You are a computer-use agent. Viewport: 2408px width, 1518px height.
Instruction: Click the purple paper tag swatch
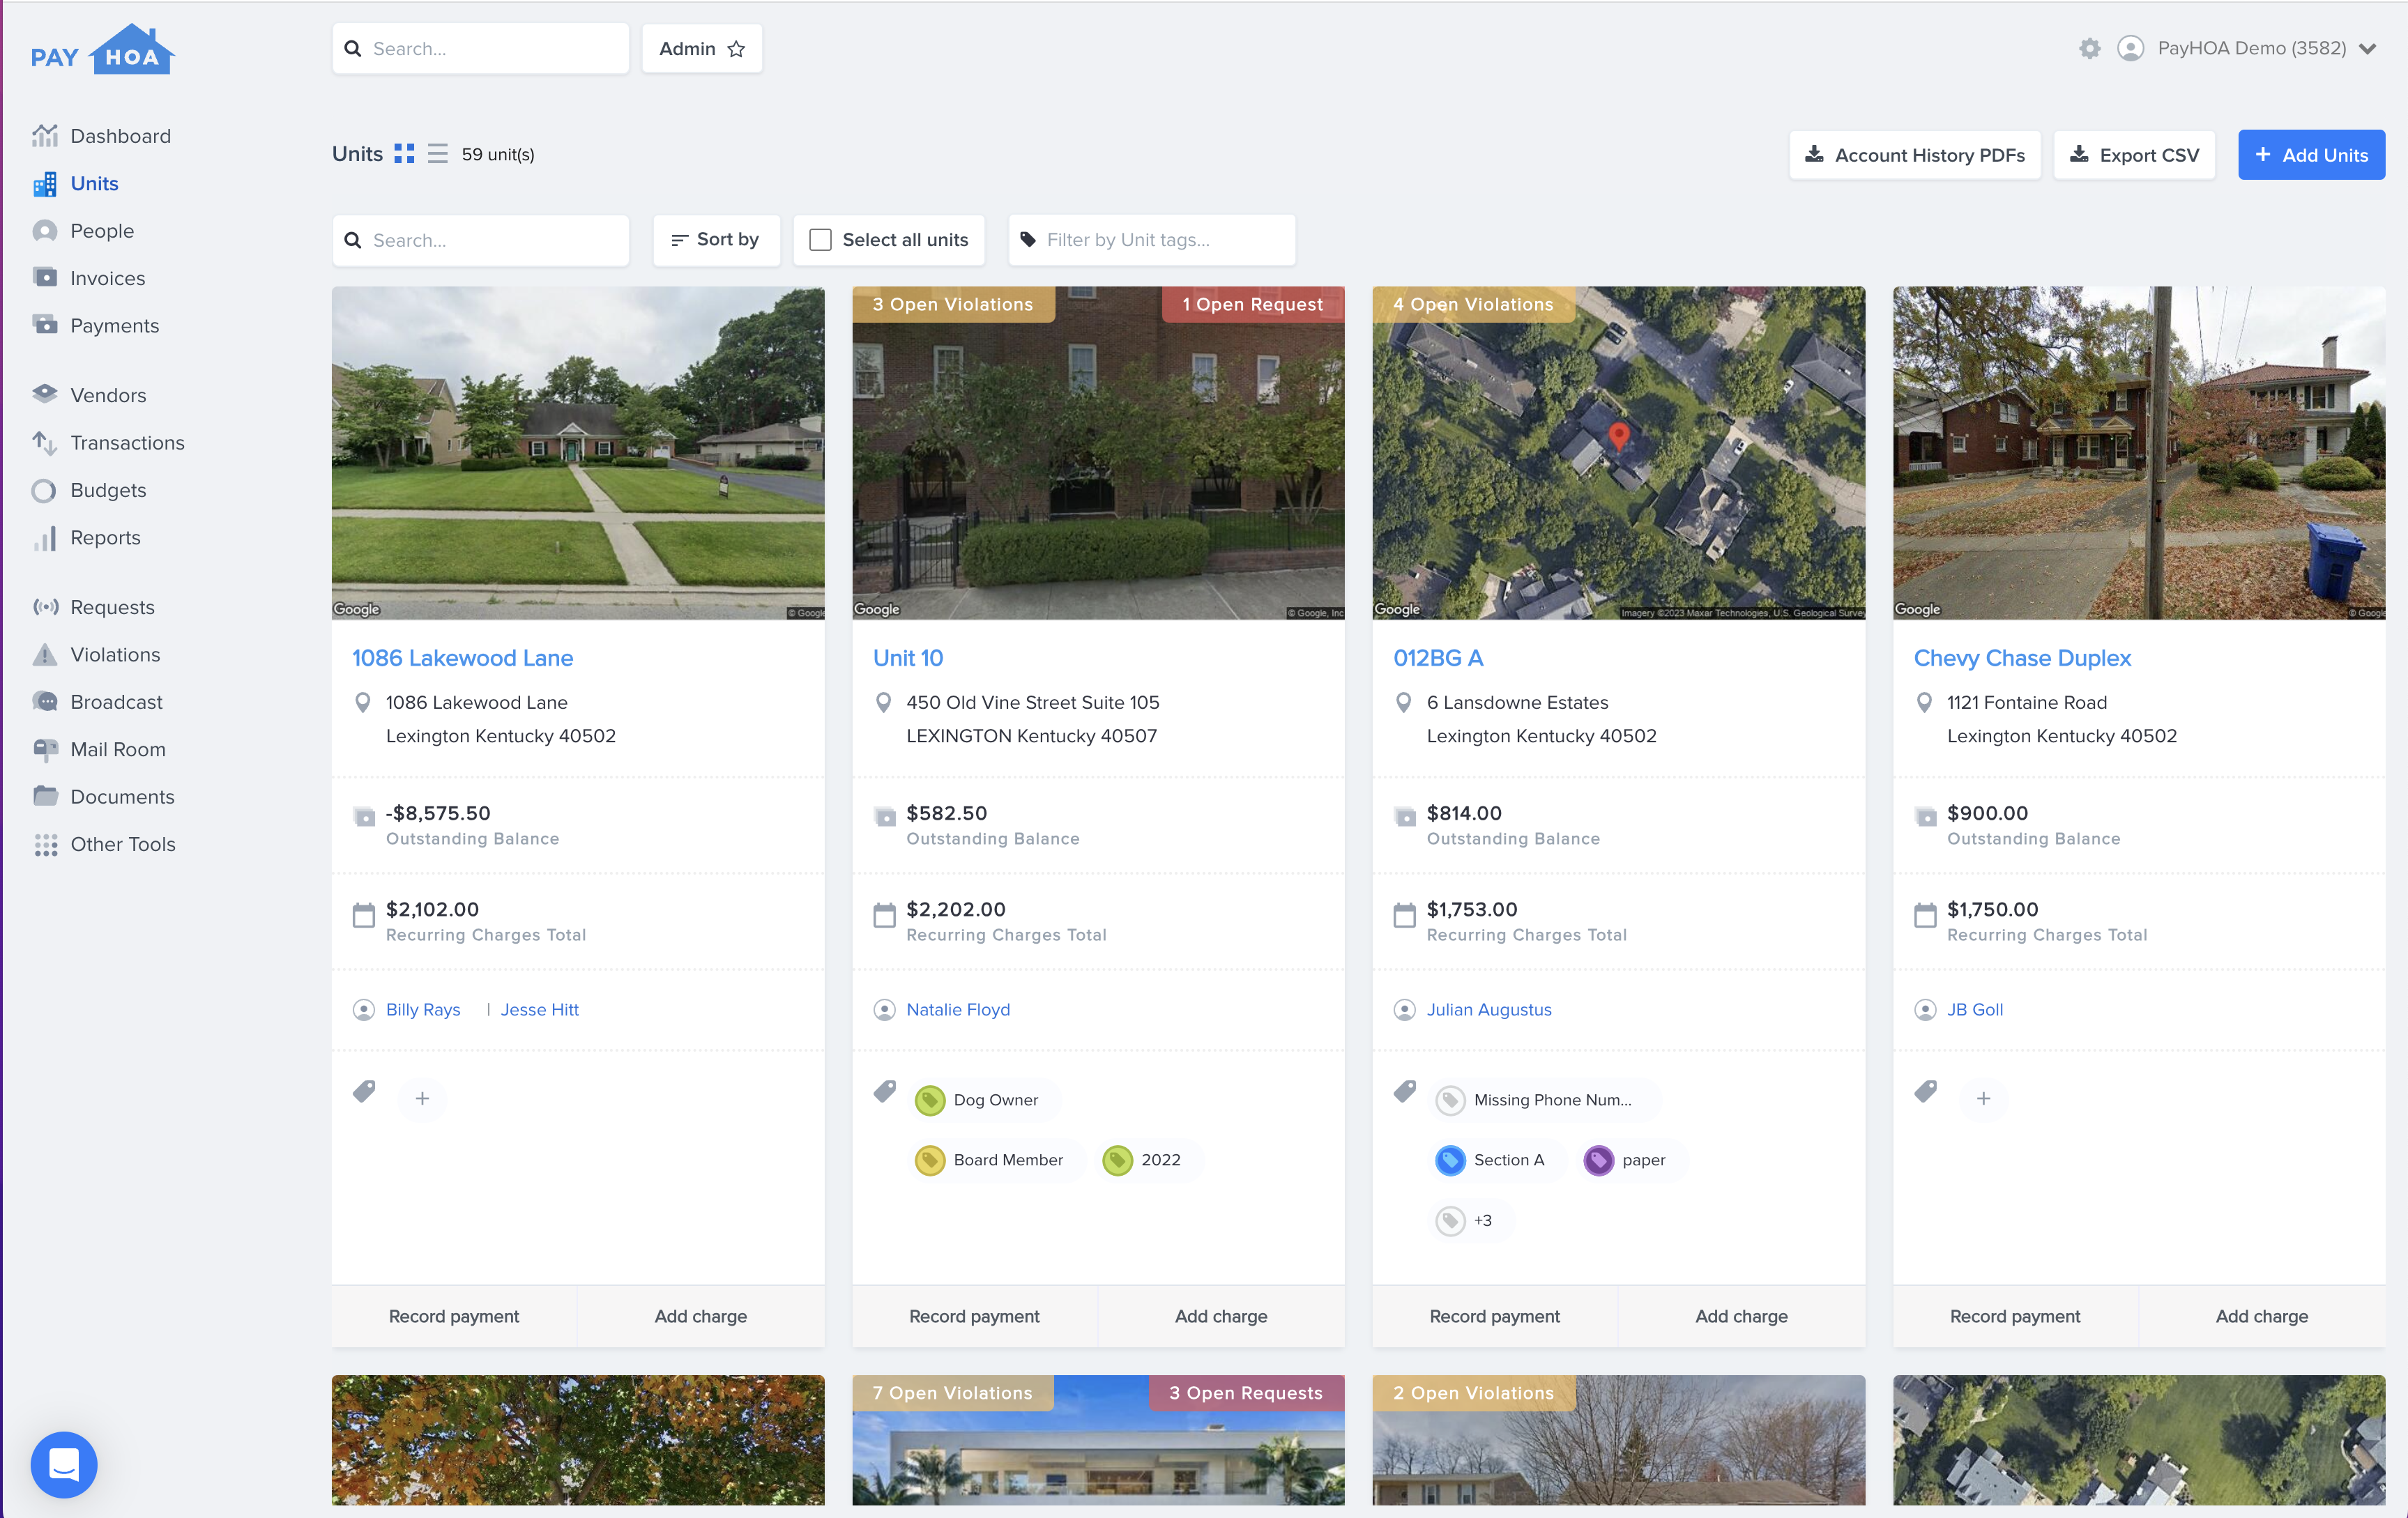coord(1598,1160)
